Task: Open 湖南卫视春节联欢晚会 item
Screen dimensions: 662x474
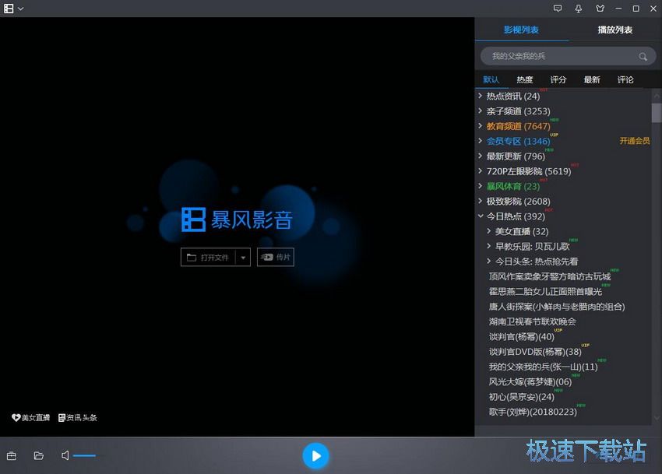Action: tap(533, 321)
